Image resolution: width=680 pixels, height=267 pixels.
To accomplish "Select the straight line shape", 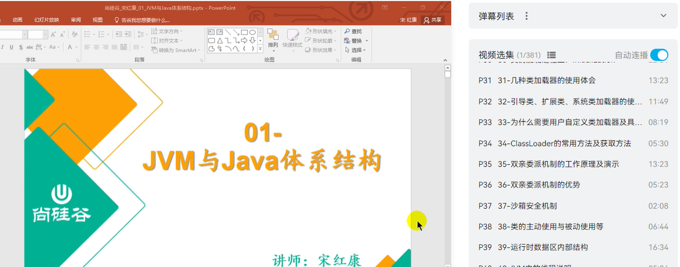I will (x=228, y=32).
